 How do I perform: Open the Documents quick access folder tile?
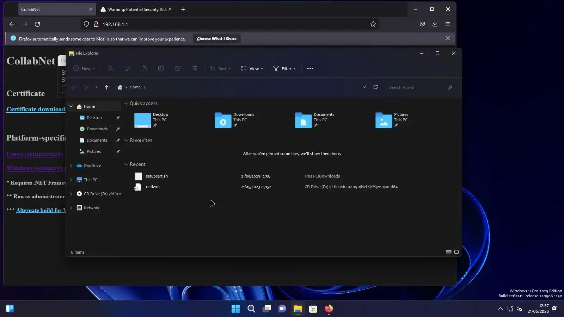[x=315, y=120]
